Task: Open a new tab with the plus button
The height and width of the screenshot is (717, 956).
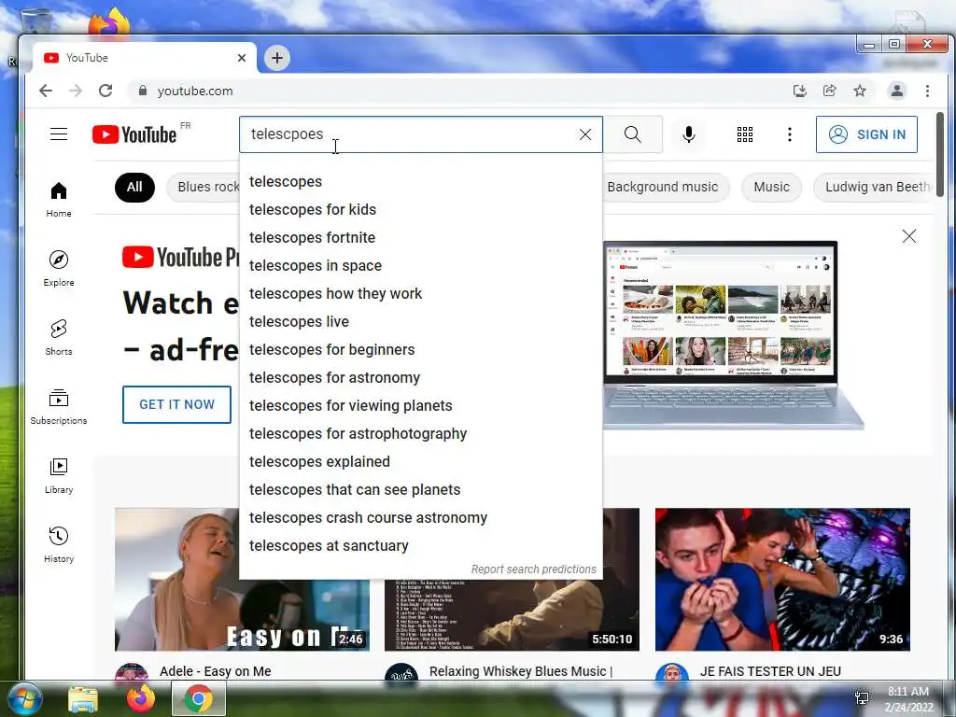Action: point(277,58)
